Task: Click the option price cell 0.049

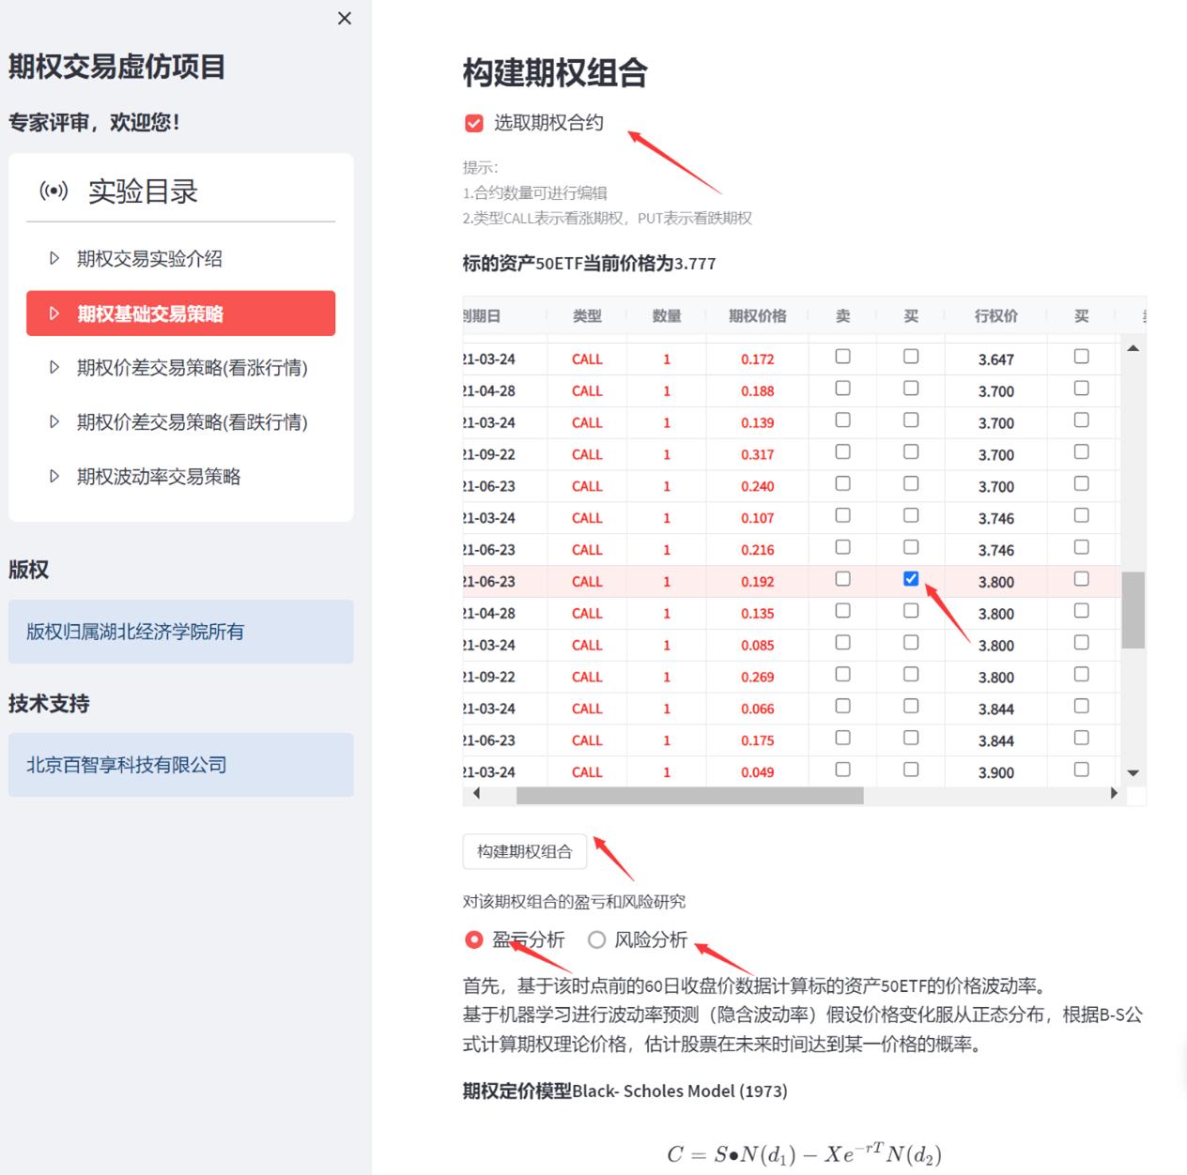Action: 758,772
